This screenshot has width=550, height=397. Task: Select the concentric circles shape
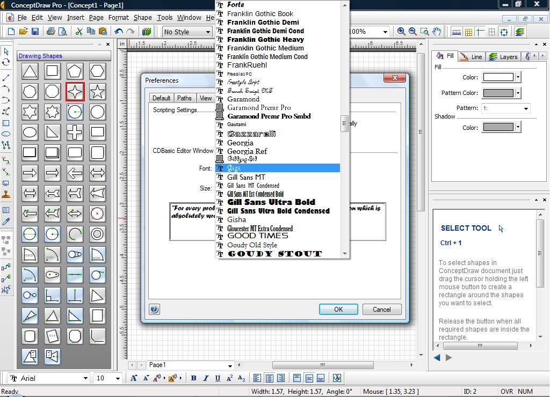[97, 234]
